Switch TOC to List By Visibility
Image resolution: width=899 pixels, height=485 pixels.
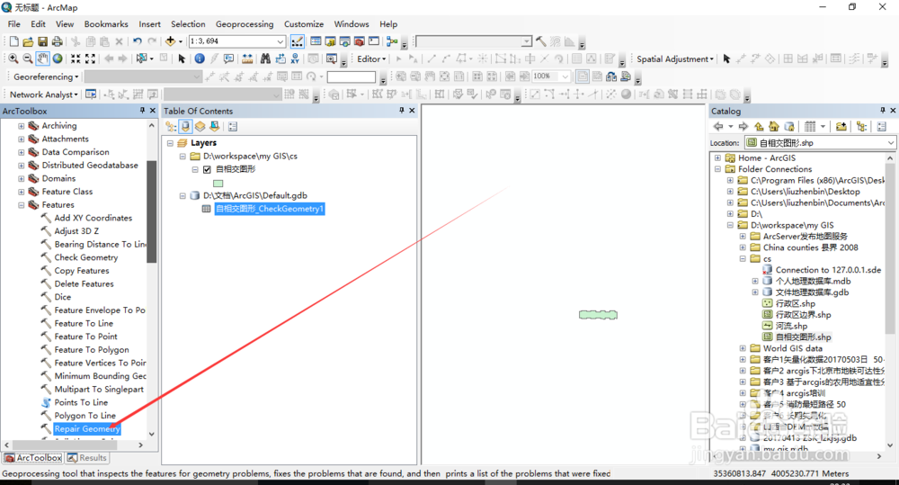200,127
